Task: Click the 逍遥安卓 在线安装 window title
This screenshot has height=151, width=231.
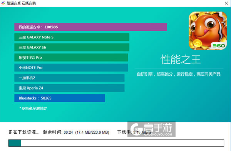Action: pos(21,3)
